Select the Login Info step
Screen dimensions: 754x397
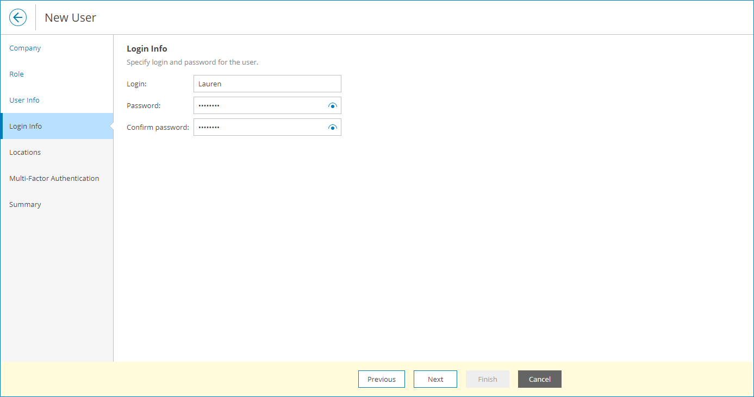click(x=57, y=126)
